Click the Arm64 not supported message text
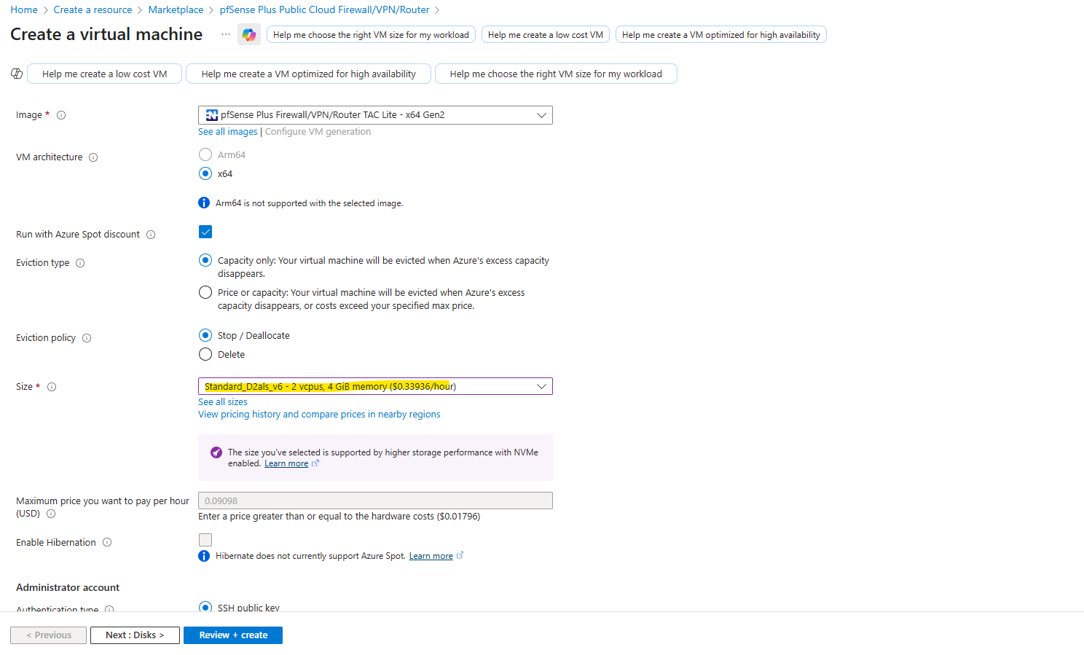This screenshot has width=1084, height=655. tap(309, 203)
